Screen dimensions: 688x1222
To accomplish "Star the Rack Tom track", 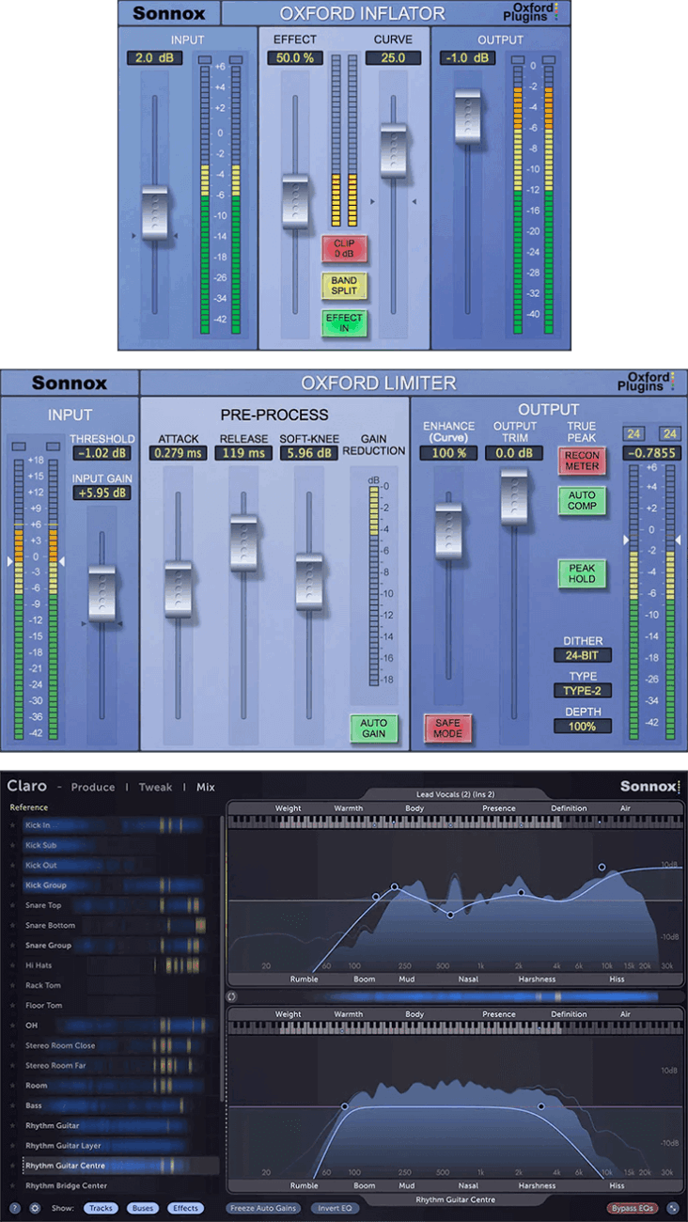I will point(13,985).
